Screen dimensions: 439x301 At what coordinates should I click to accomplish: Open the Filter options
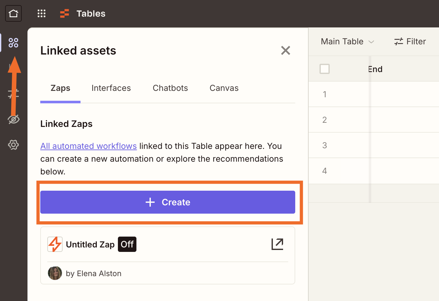410,41
